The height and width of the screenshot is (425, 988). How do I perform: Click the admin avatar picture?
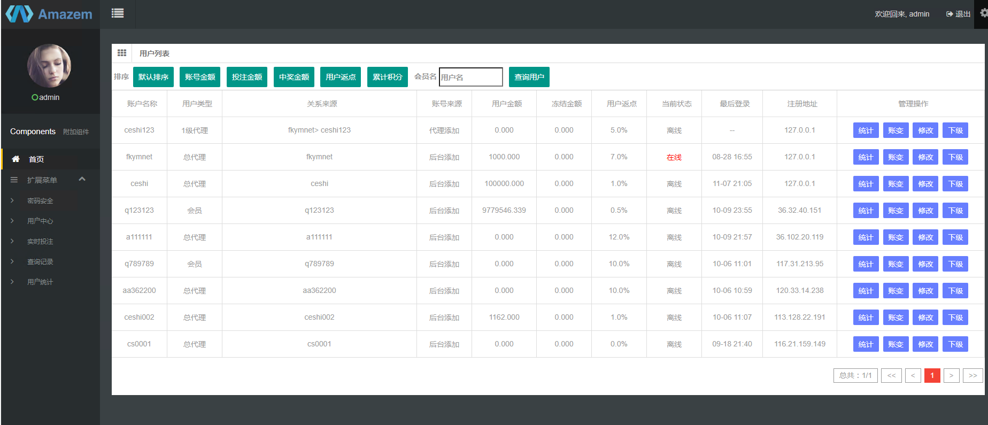point(49,66)
